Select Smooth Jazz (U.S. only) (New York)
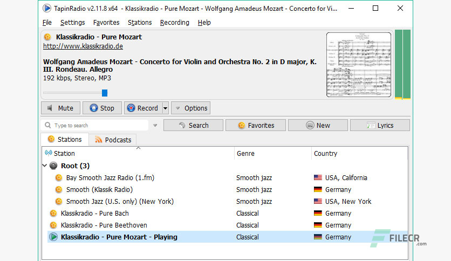Image resolution: width=451 pixels, height=261 pixels. pyautogui.click(x=120, y=202)
